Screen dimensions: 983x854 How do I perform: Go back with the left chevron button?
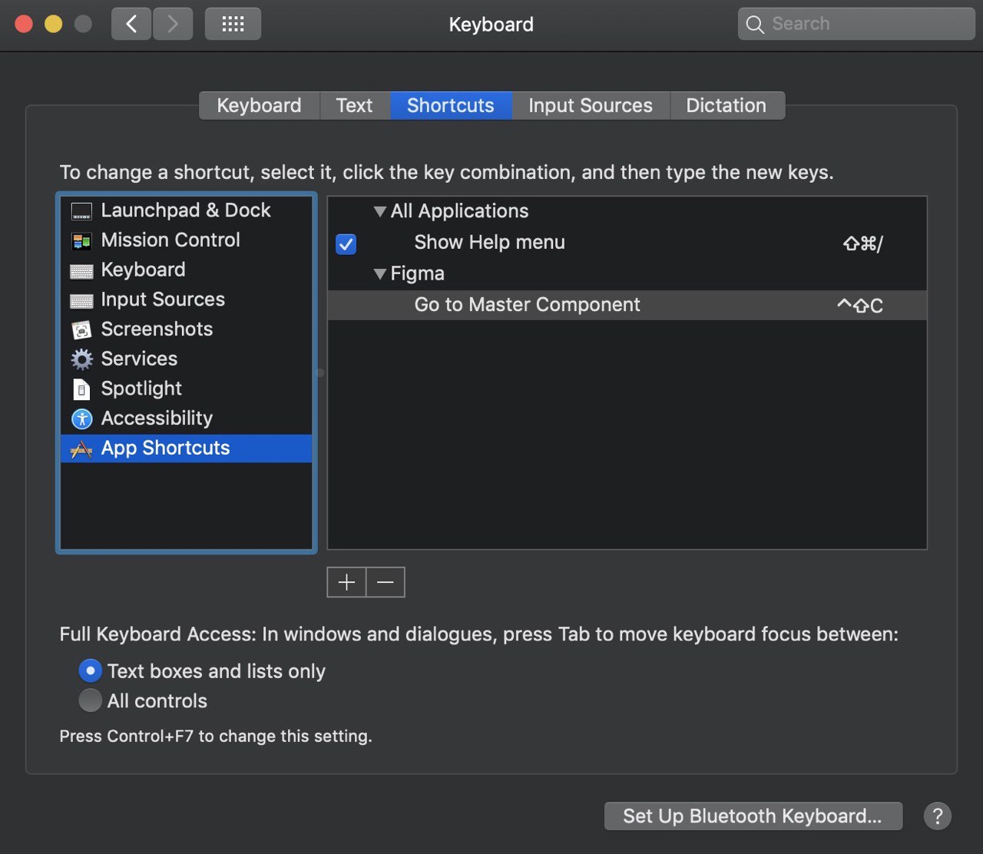(131, 24)
